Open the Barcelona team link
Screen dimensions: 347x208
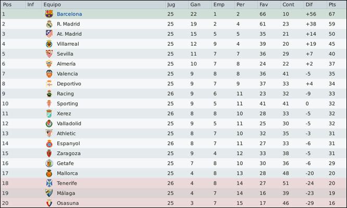pyautogui.click(x=69, y=14)
